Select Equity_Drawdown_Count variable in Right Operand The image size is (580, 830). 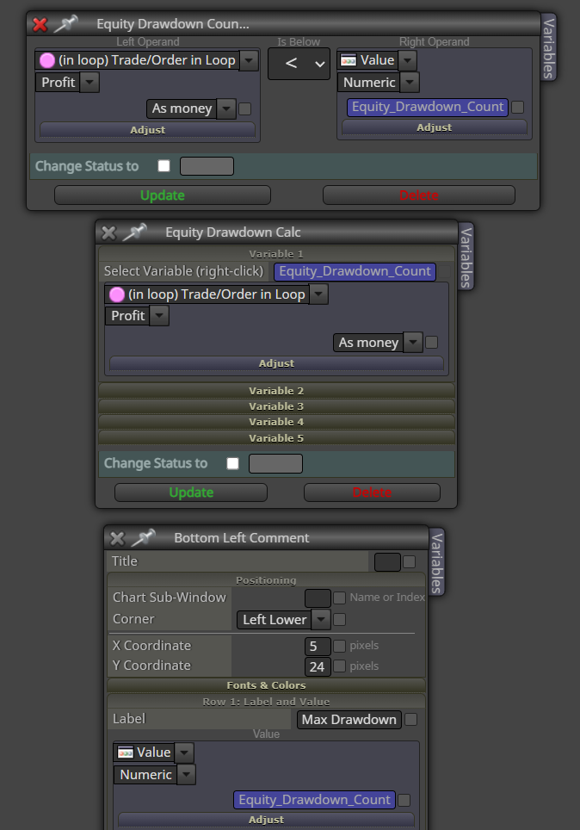click(x=428, y=107)
